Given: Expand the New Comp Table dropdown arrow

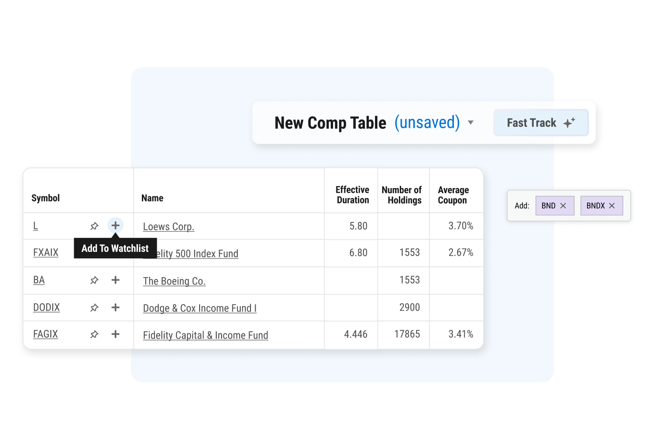Looking at the screenshot, I should point(471,123).
